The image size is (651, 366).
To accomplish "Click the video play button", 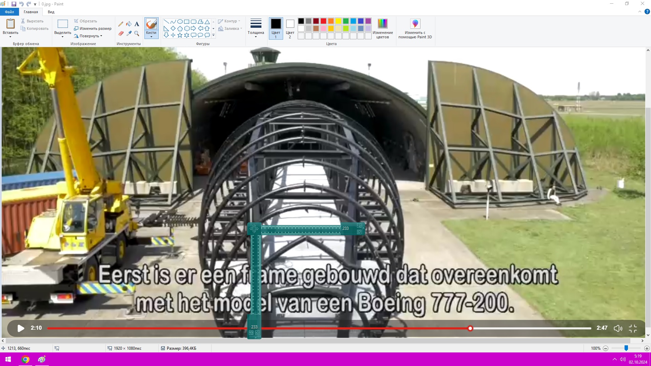I will [x=21, y=328].
